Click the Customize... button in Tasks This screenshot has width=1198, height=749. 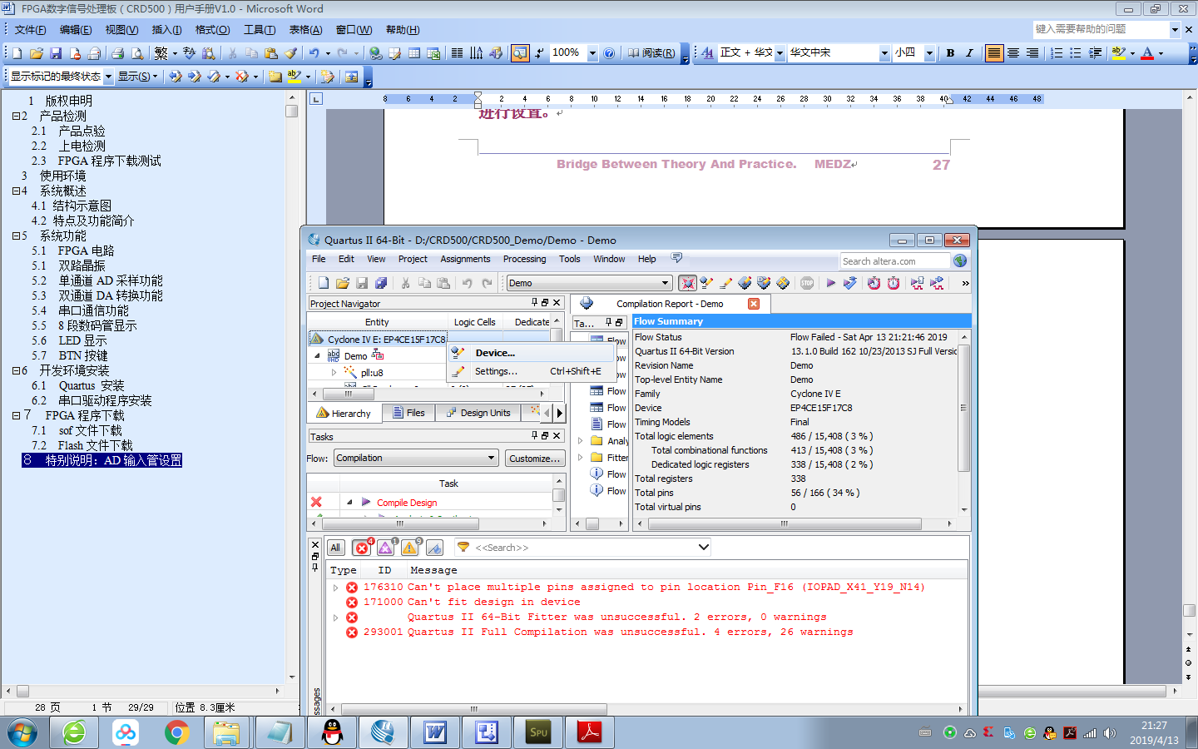534,459
